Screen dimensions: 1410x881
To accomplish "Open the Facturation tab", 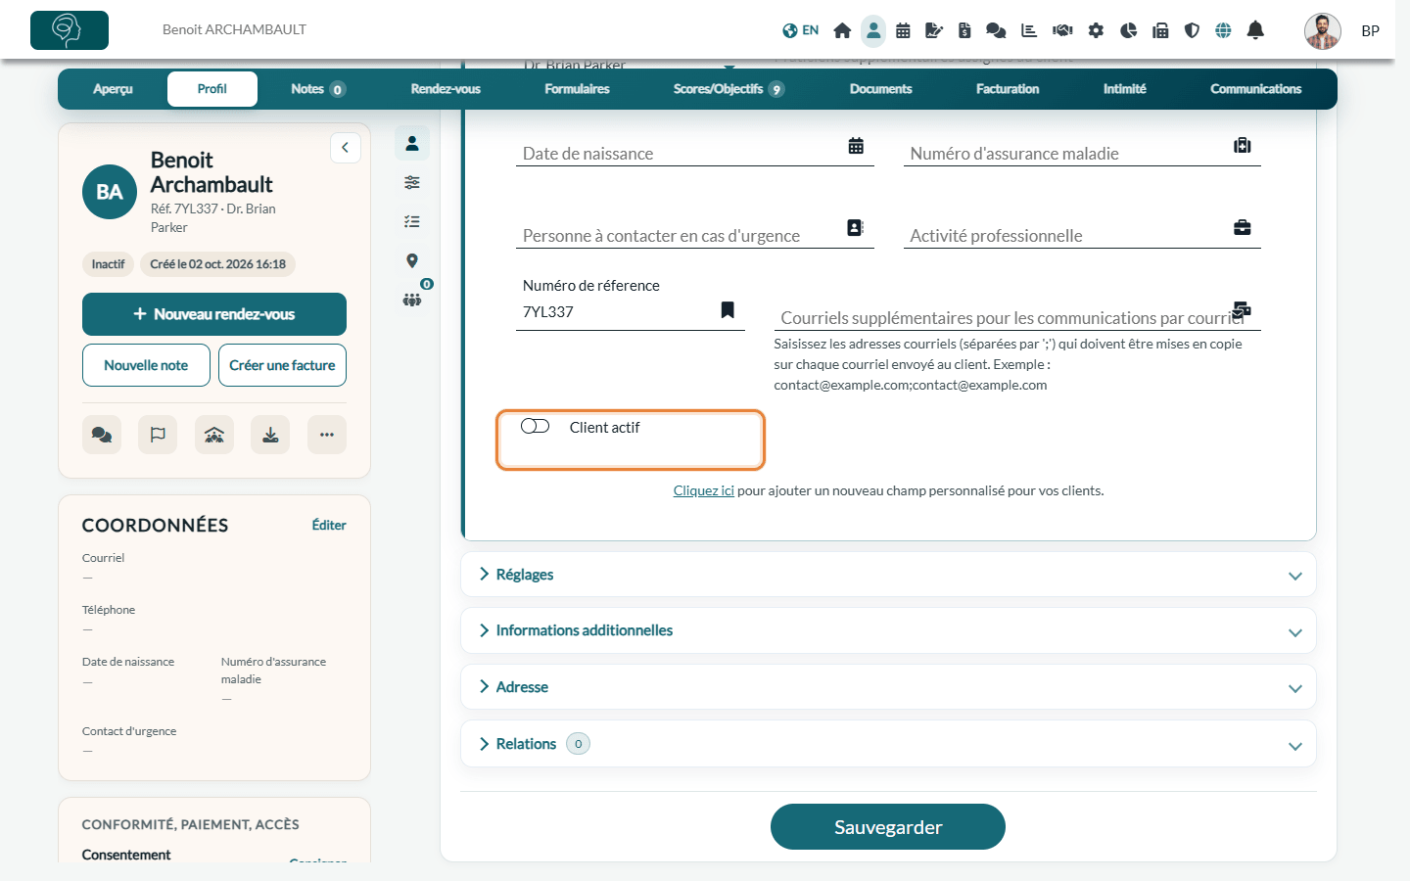I will tap(1008, 89).
